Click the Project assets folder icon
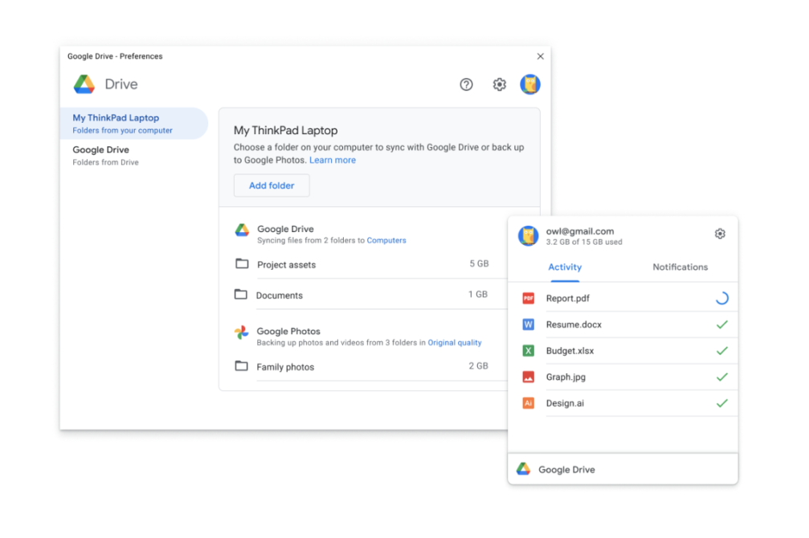Screen dimensions: 809x538 (242, 263)
